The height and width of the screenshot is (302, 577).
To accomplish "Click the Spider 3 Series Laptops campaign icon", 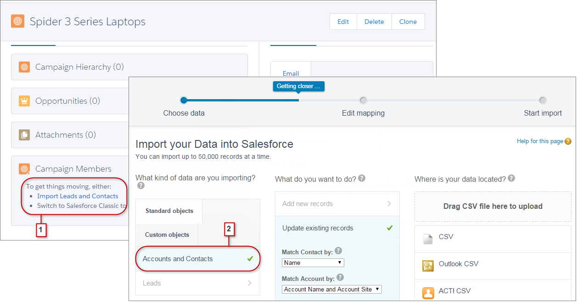I will [x=17, y=21].
